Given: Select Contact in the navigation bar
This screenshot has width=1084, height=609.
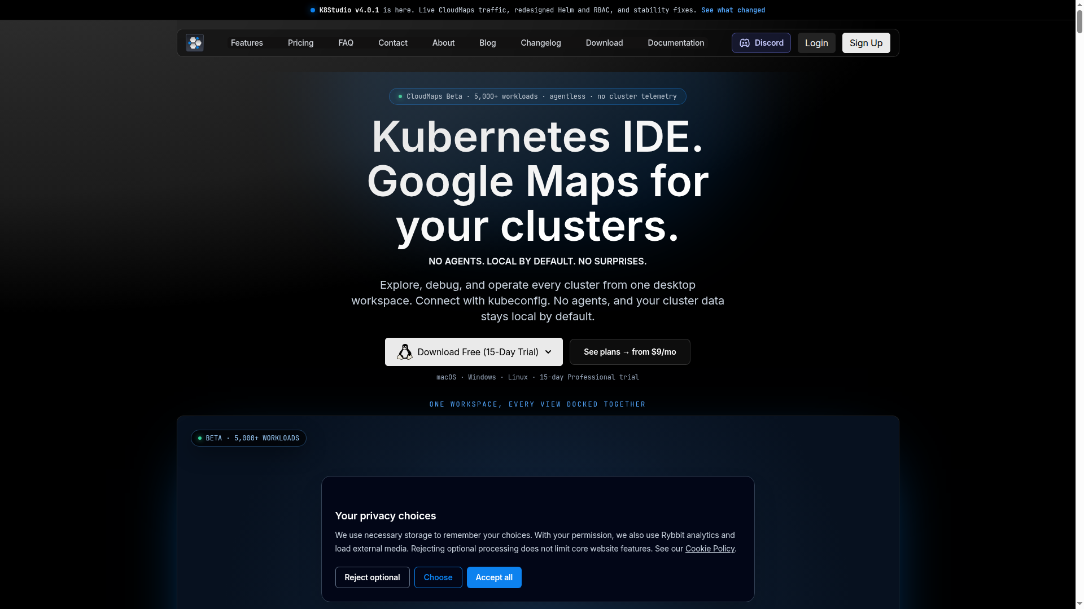Looking at the screenshot, I should [393, 43].
